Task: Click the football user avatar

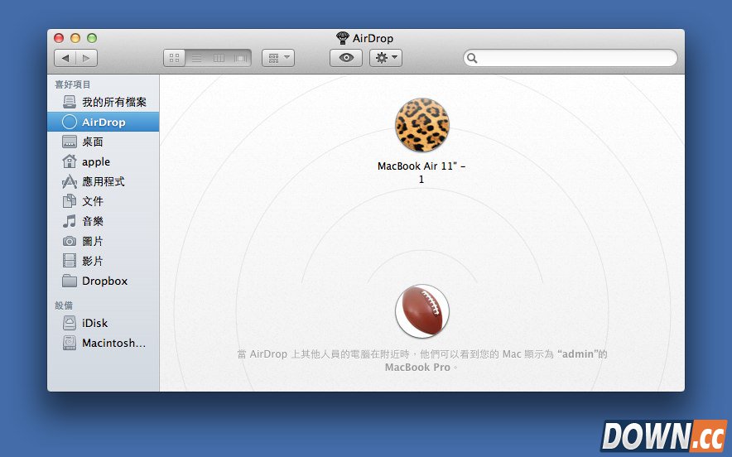Action: [422, 311]
